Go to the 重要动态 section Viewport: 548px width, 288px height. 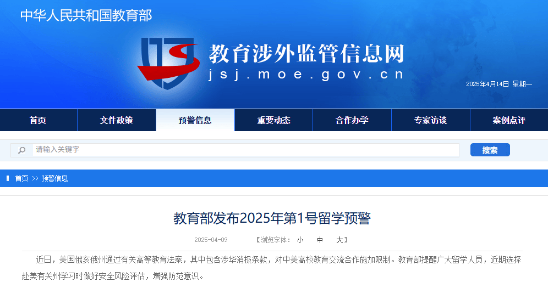pyautogui.click(x=273, y=120)
